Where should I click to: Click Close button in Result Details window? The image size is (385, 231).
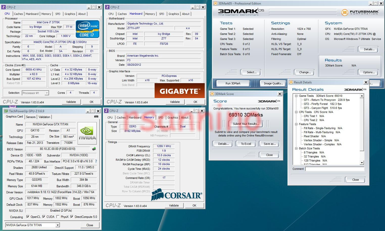355,180
